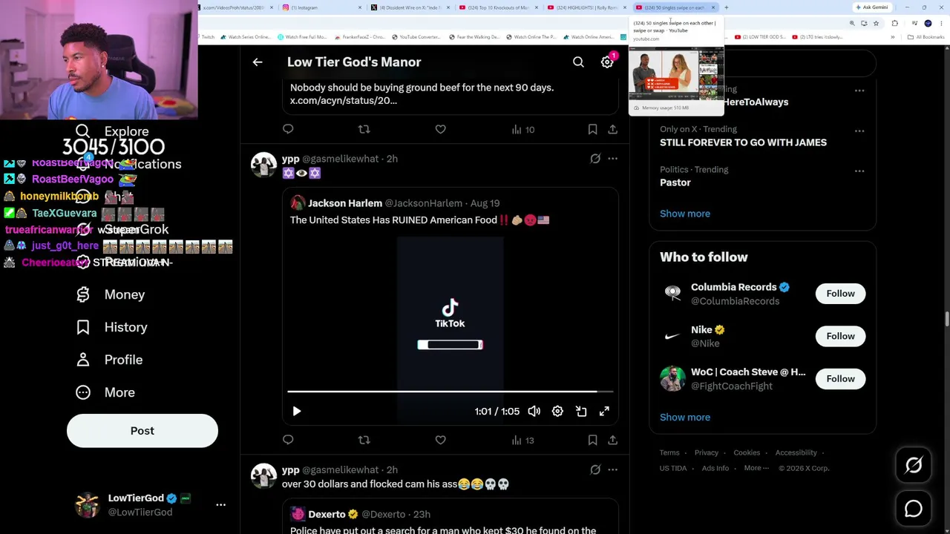
Task: Open the More sidebar menu
Action: pyautogui.click(x=105, y=392)
